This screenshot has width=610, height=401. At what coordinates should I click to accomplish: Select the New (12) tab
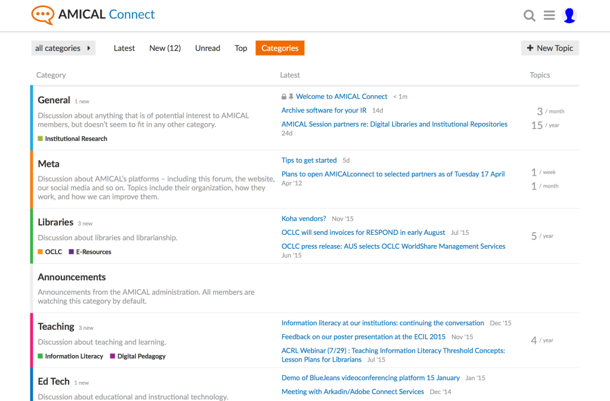point(165,48)
